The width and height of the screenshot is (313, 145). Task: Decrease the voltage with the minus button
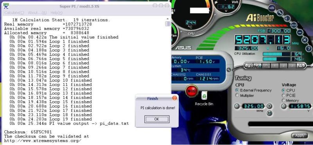(x=284, y=106)
